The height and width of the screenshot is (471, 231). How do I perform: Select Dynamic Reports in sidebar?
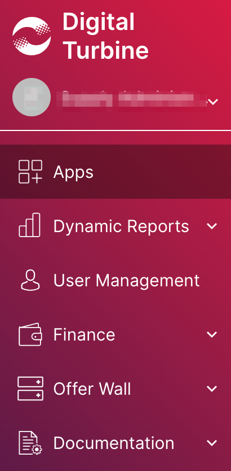pyautogui.click(x=121, y=226)
